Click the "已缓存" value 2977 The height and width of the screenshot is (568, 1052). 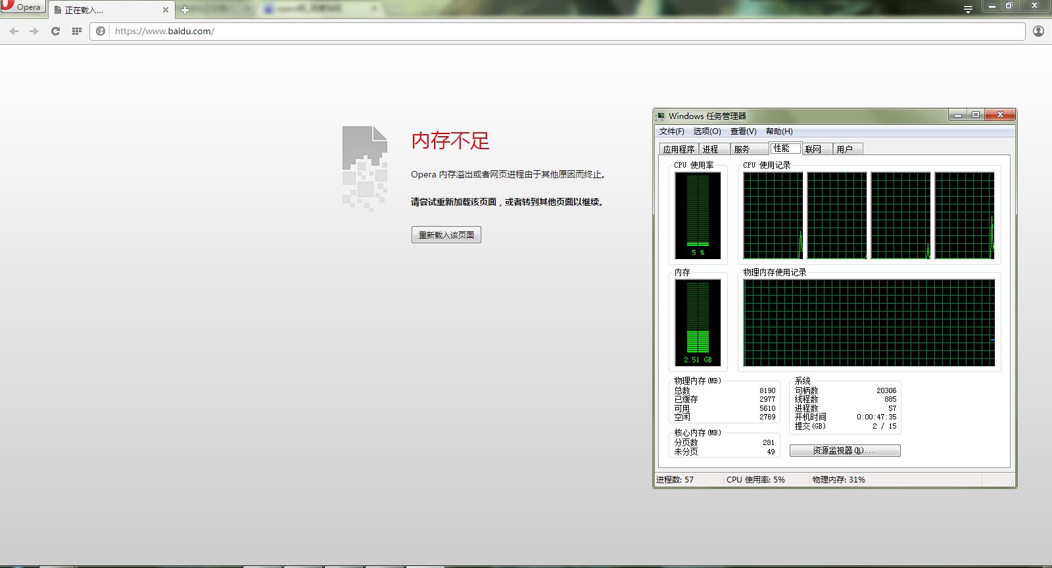pyautogui.click(x=767, y=399)
